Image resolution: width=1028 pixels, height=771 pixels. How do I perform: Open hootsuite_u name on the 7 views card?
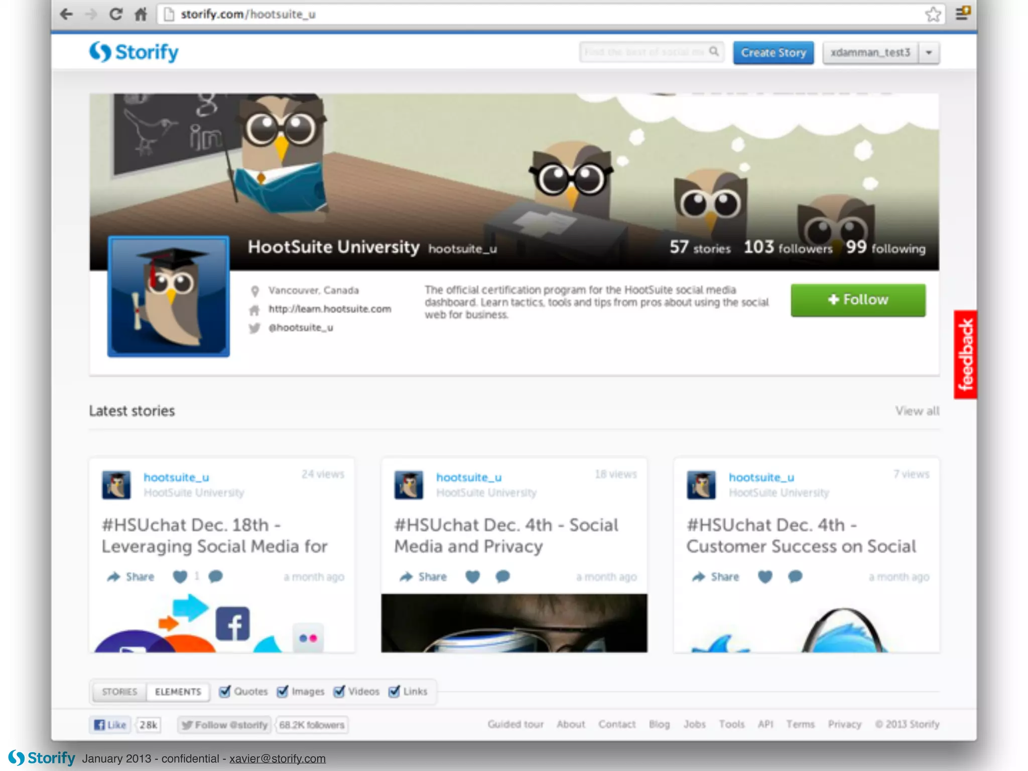[761, 477]
